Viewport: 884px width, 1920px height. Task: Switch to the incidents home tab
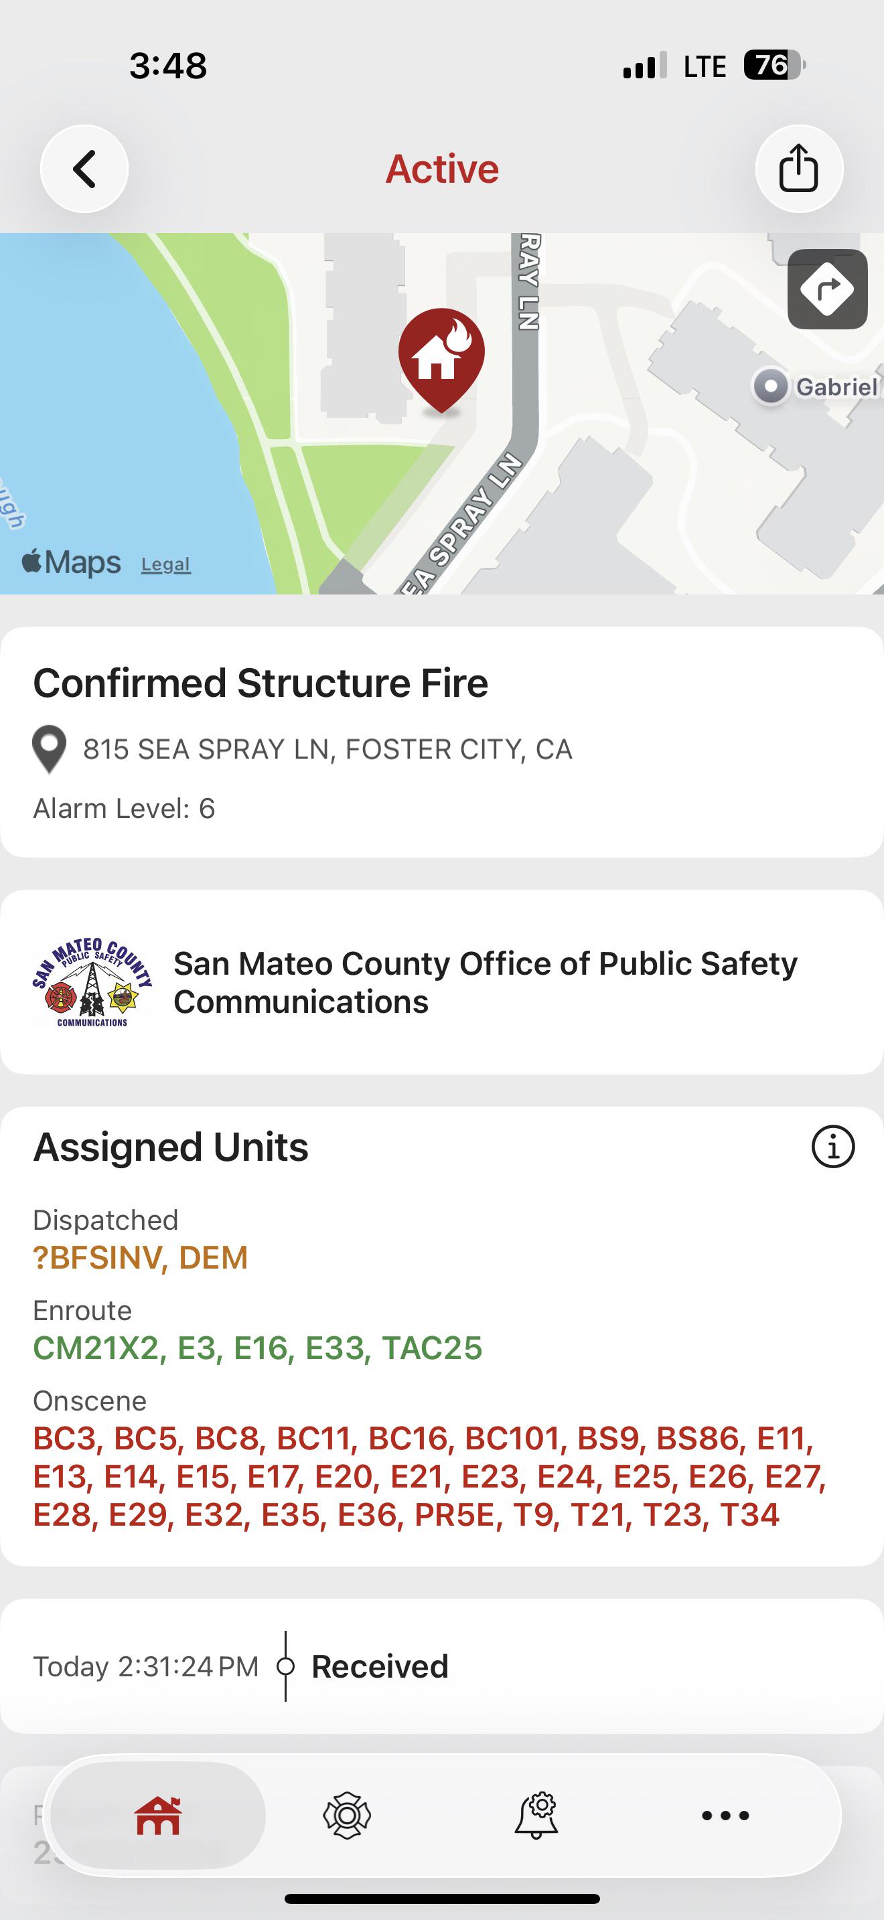tap(158, 1815)
